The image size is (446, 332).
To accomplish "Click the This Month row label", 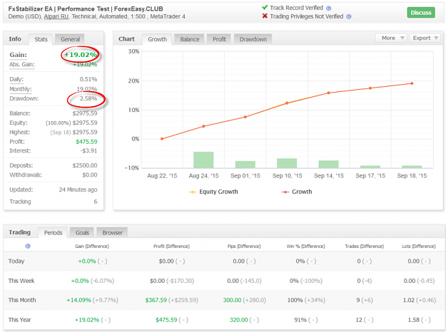I will (22, 300).
